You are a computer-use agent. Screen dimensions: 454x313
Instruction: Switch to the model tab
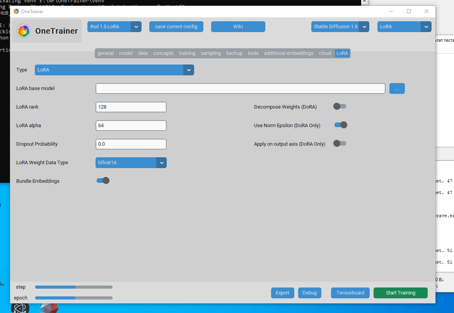(126, 53)
